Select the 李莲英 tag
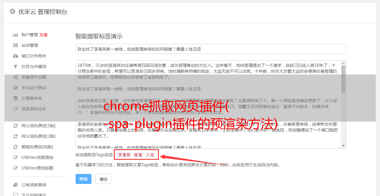The image size is (380, 196). click(124, 155)
